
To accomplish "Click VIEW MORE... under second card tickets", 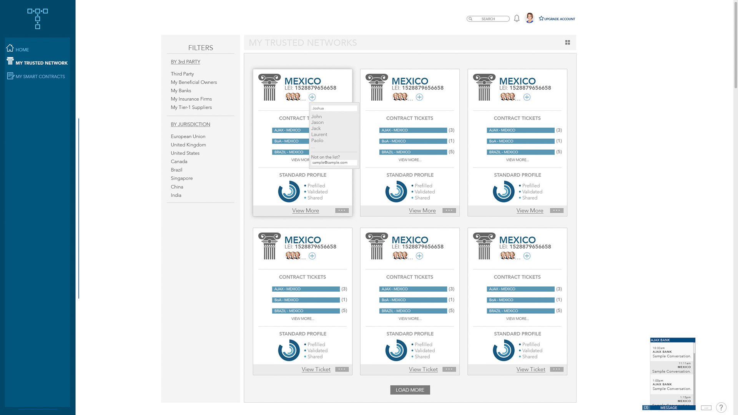I will pos(410,160).
